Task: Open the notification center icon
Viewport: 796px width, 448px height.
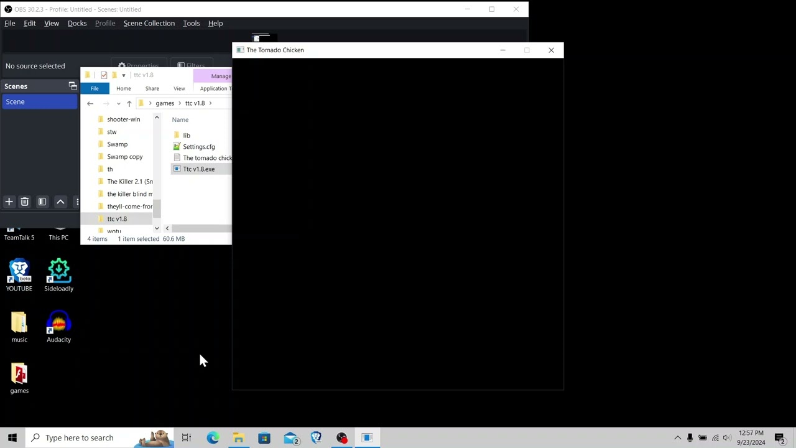Action: point(780,437)
